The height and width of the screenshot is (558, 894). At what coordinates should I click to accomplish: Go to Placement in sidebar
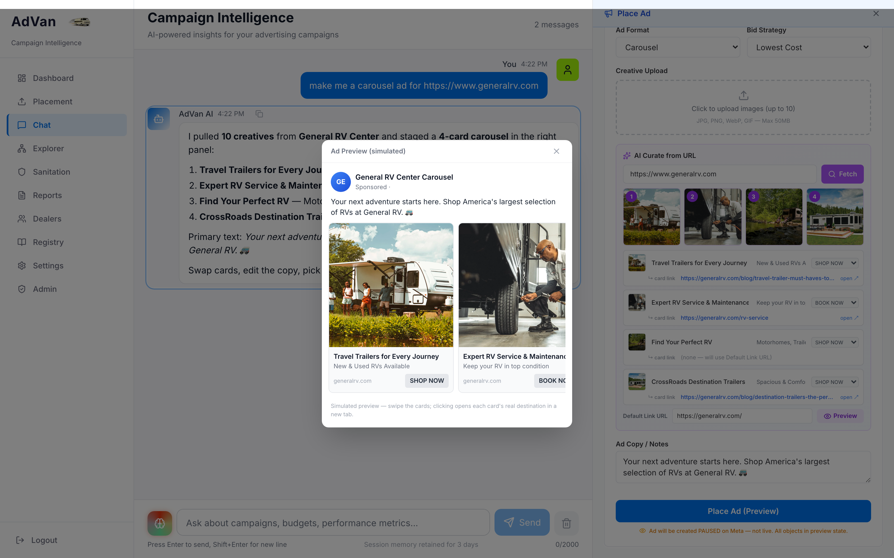[67, 102]
